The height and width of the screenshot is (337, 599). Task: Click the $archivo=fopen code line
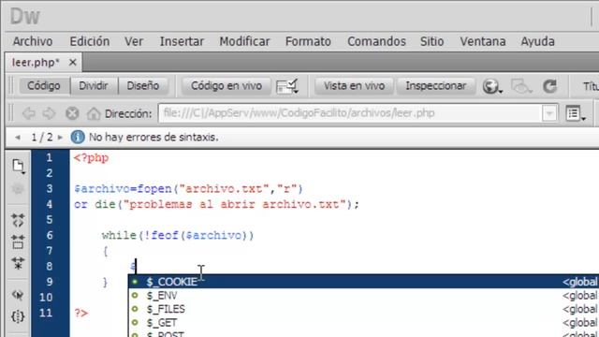189,189
